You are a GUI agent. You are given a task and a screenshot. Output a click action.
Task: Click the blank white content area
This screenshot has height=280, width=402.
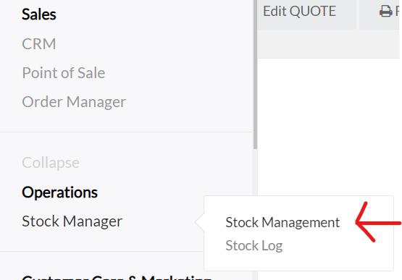click(328, 125)
